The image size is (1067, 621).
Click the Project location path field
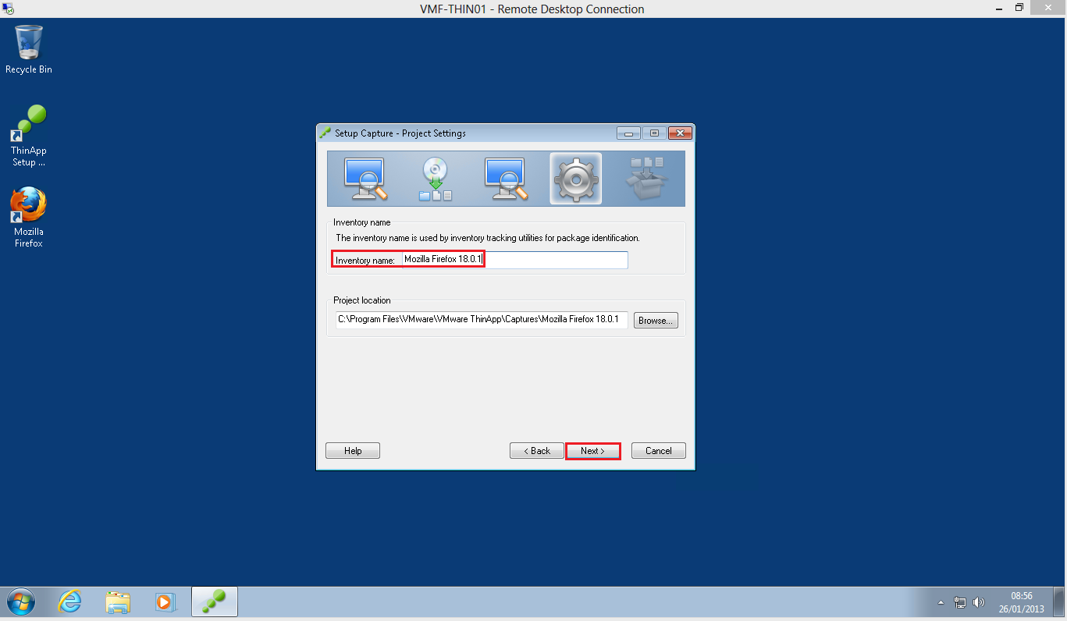(481, 320)
